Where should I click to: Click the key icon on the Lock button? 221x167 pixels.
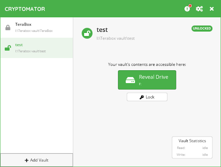(142, 97)
